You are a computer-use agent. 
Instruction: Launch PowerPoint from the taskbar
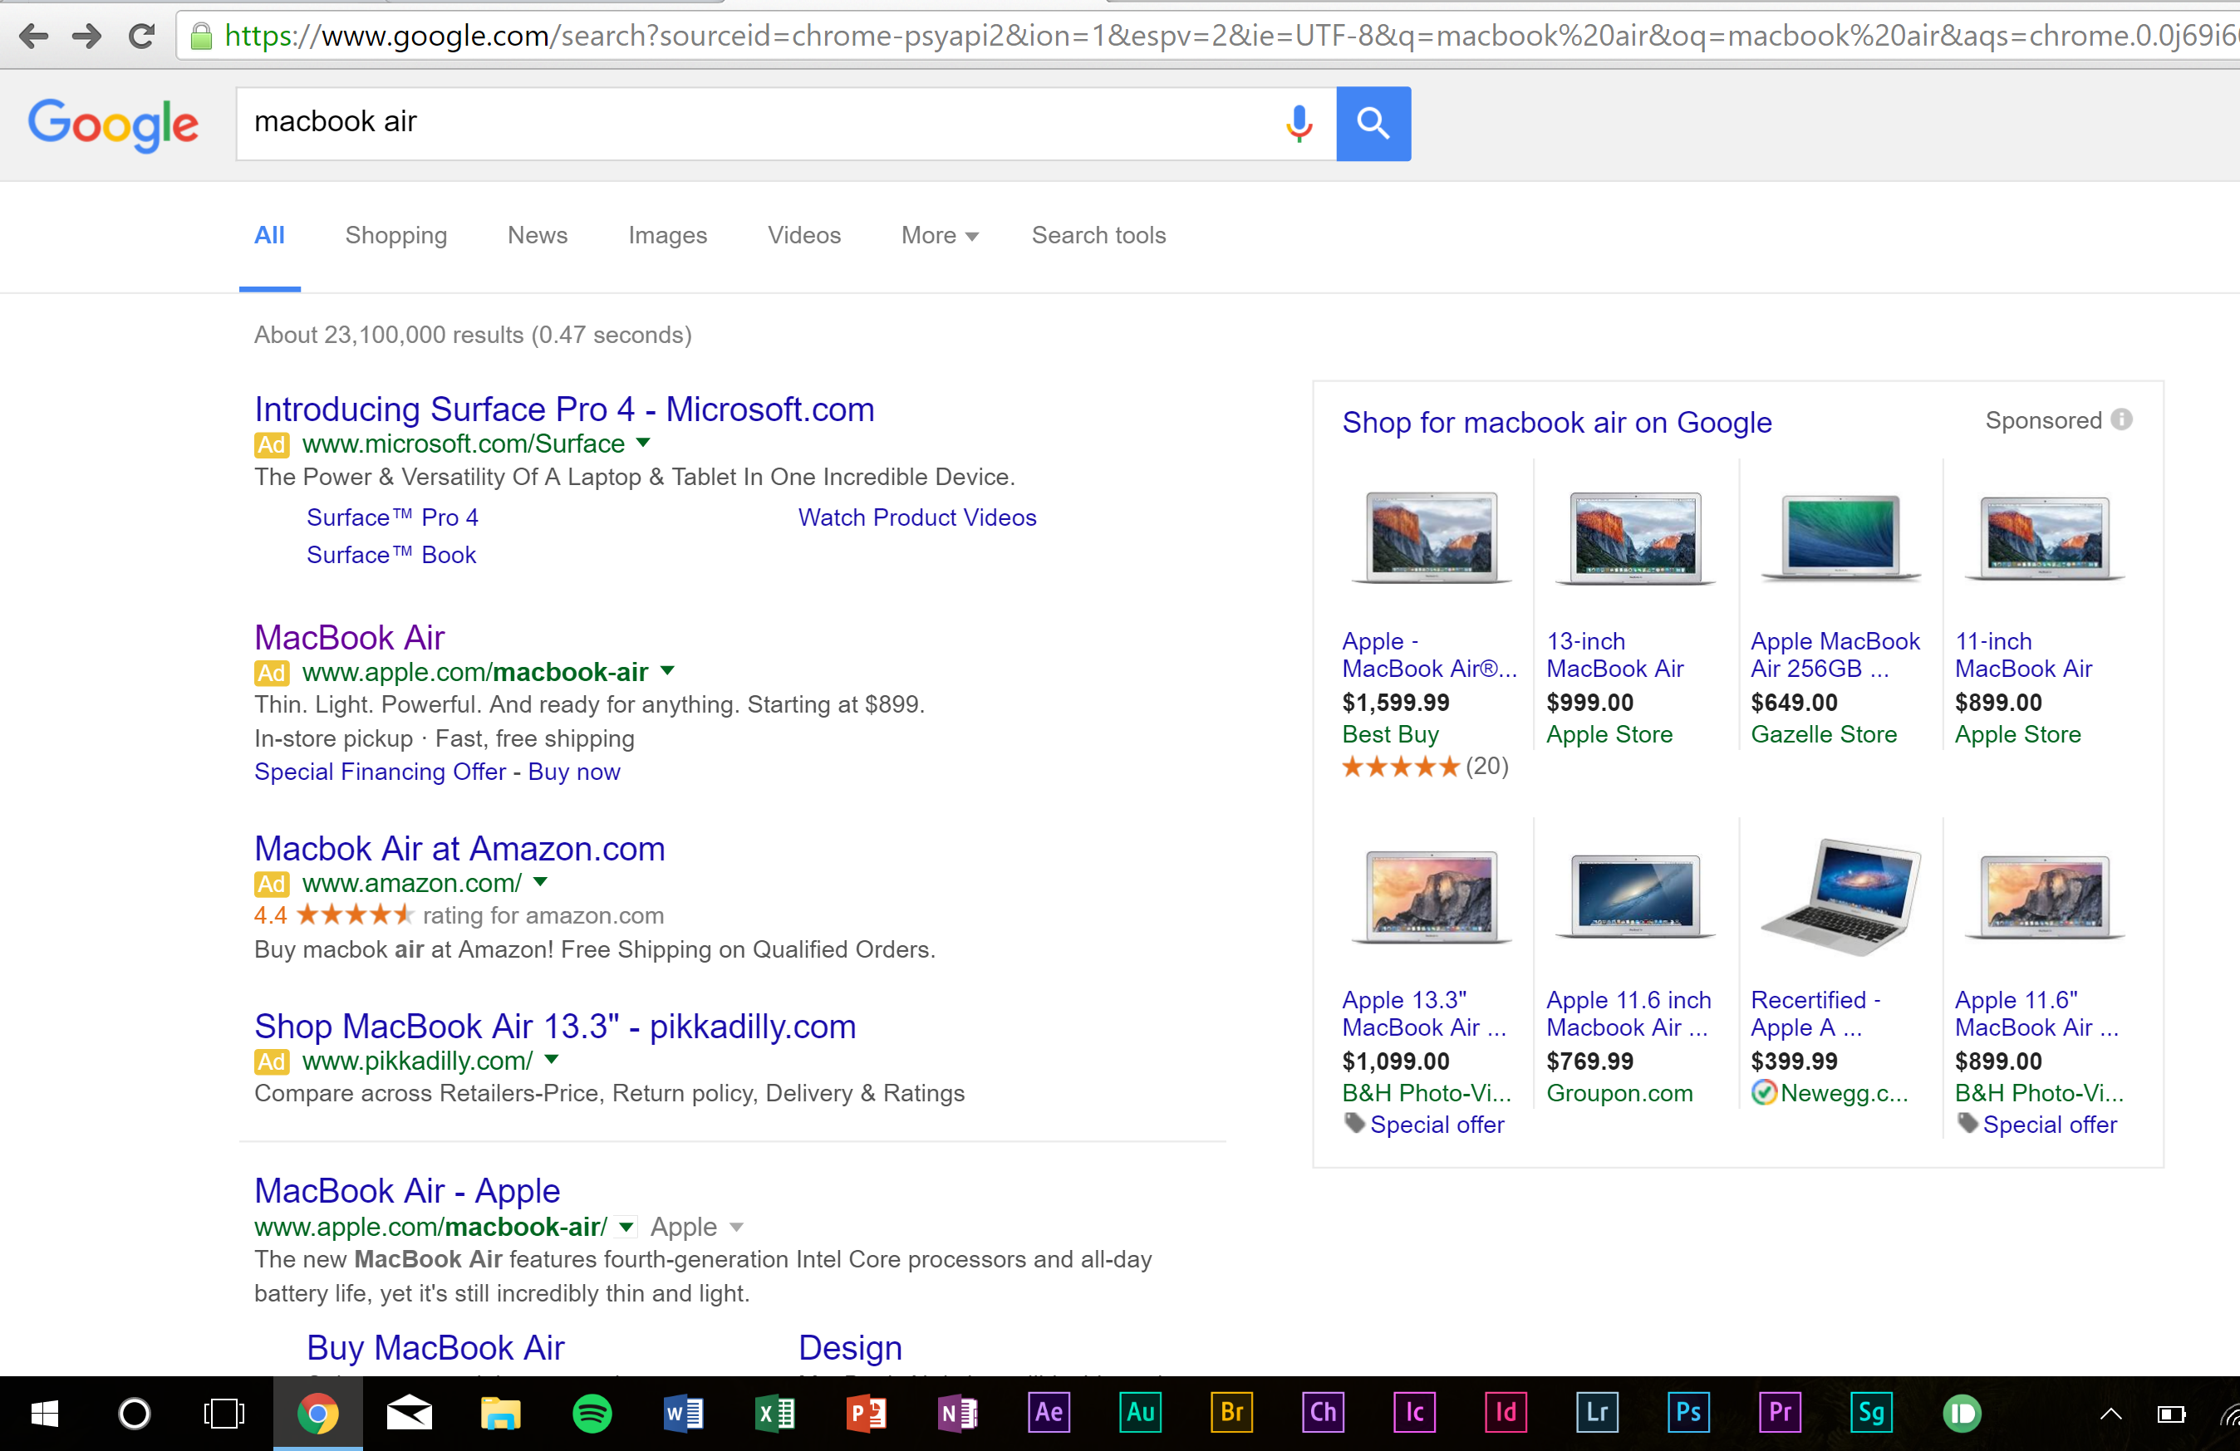click(866, 1414)
